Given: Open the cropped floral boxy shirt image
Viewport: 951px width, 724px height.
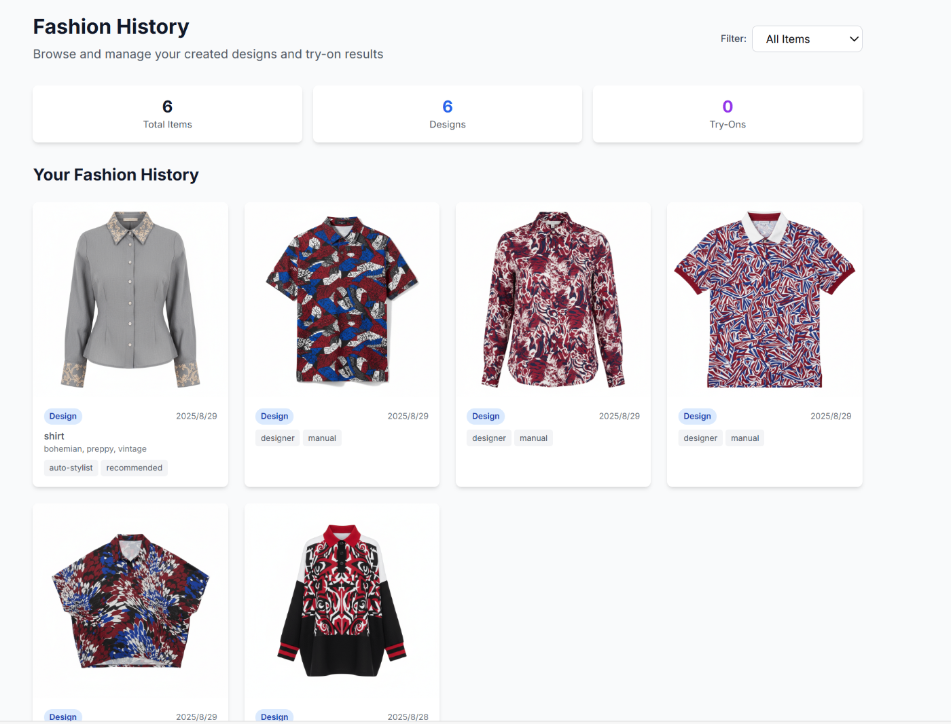Looking at the screenshot, I should (130, 601).
